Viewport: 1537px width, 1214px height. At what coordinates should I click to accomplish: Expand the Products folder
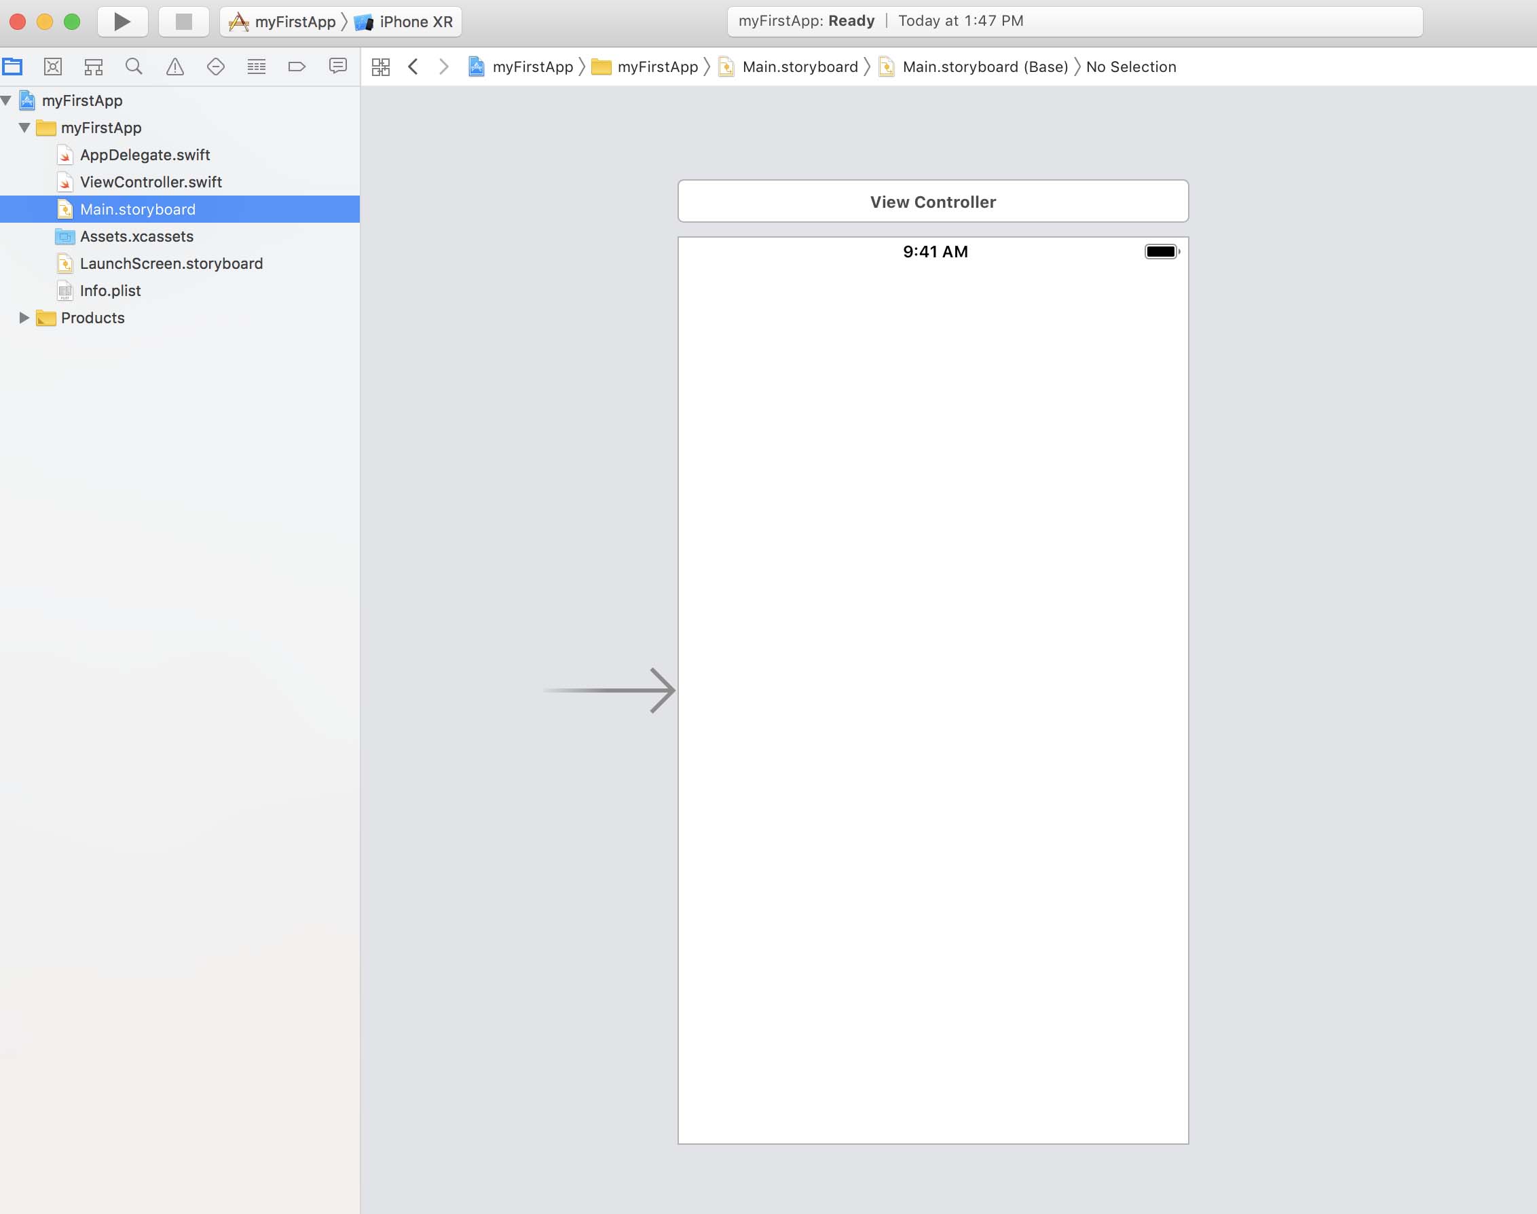[24, 318]
